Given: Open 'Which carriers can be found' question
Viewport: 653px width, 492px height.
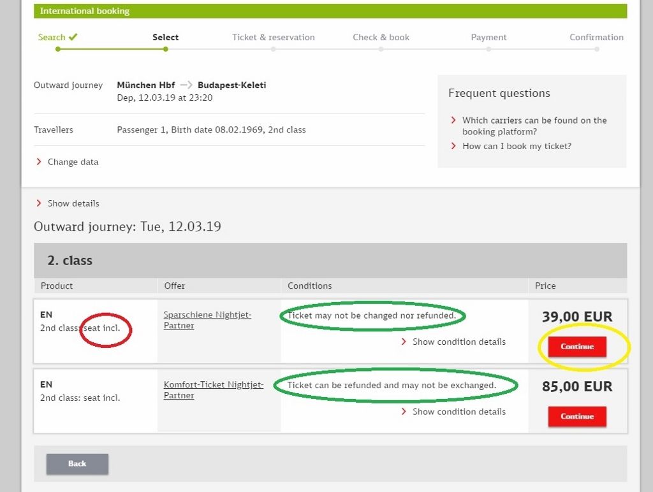Looking at the screenshot, I should pos(534,126).
